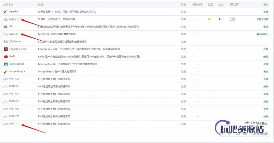Viewport: 274px width, 143px height.
Task: Click the 软件名称 column header
Action: (8, 5)
